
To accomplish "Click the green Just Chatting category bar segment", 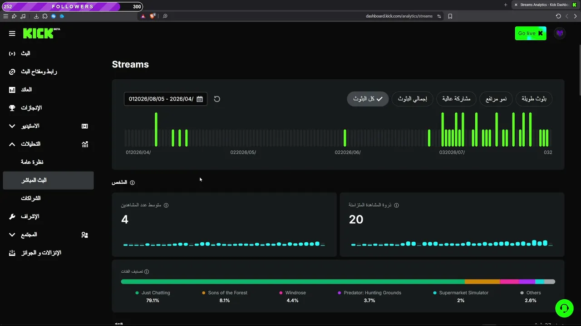I will (293, 282).
